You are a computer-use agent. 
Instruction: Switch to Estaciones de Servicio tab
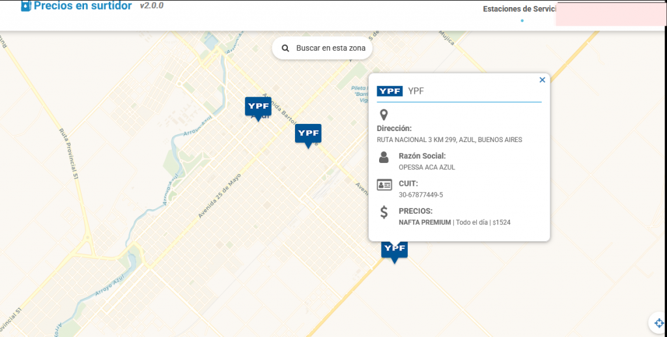(x=519, y=9)
